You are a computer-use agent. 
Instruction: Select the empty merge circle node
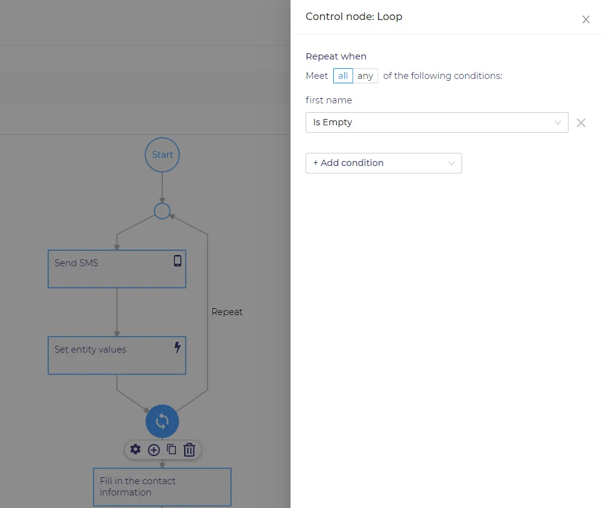coord(162,211)
